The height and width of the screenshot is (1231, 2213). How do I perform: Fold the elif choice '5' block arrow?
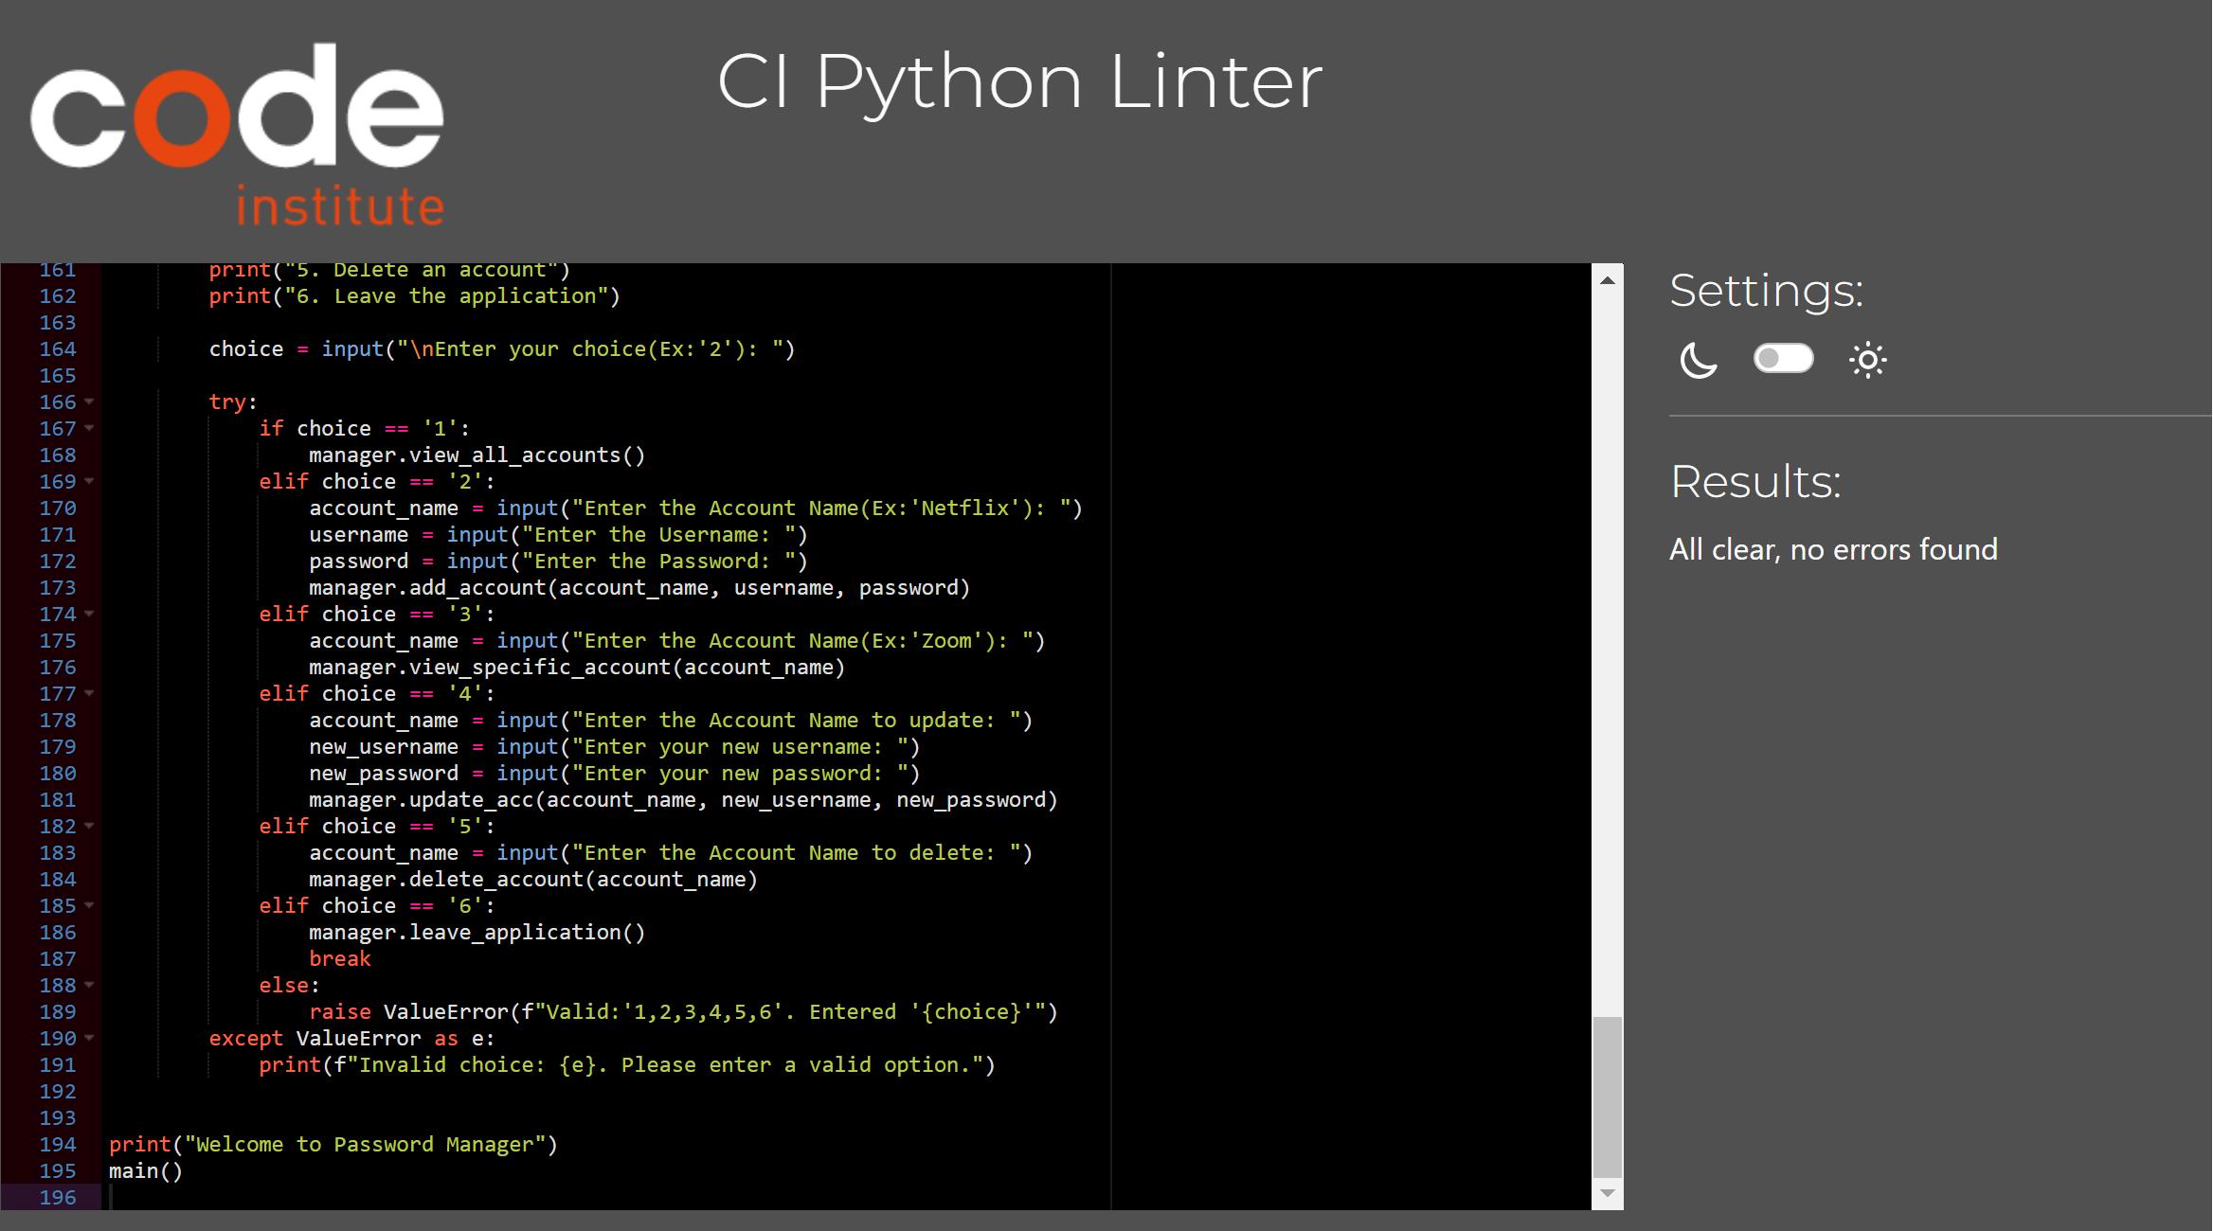point(90,826)
